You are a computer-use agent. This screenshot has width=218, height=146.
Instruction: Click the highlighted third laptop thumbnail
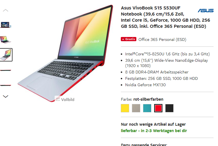pyautogui.click(x=6, y=55)
